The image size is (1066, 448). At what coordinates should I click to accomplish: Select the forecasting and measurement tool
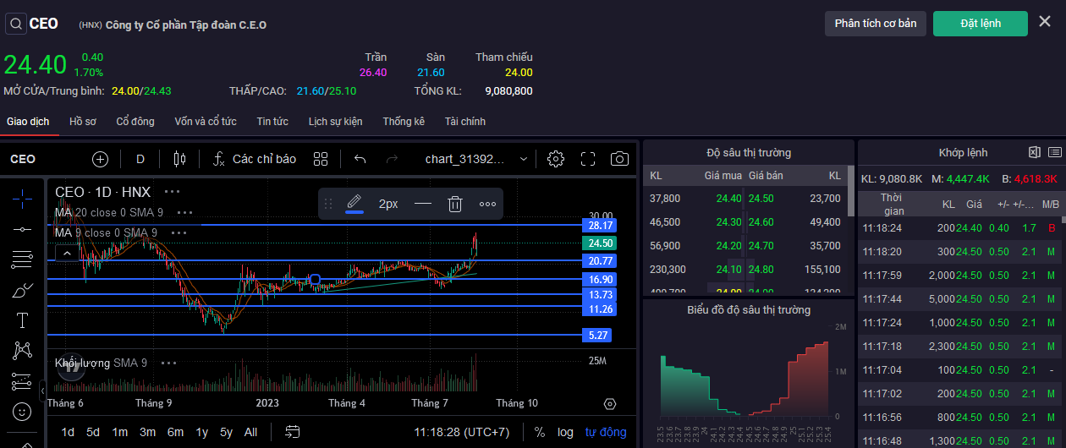(22, 381)
